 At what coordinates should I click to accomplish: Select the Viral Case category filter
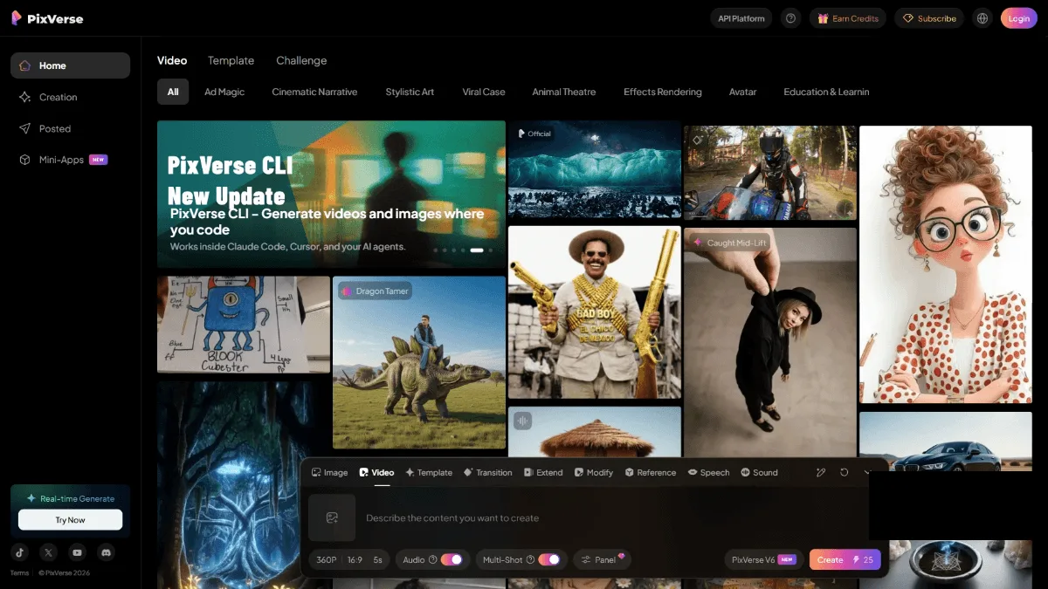pos(484,92)
